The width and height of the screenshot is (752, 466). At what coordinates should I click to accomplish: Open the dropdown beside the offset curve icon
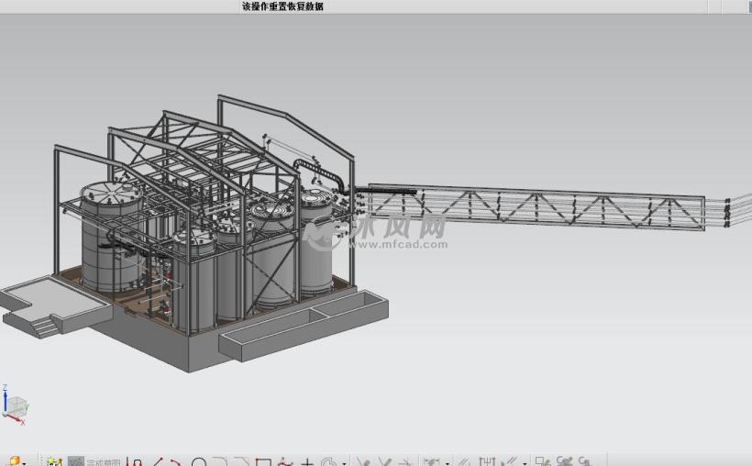coord(345,463)
